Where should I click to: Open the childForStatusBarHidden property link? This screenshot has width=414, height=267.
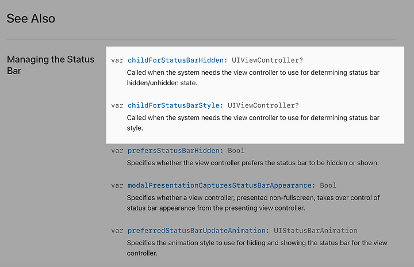click(x=175, y=60)
